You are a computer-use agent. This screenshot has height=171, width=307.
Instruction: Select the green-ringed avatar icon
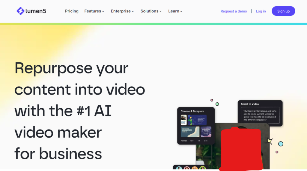202,168
